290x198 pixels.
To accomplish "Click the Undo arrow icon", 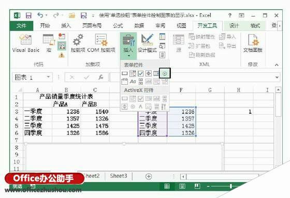I will [x=40, y=15].
